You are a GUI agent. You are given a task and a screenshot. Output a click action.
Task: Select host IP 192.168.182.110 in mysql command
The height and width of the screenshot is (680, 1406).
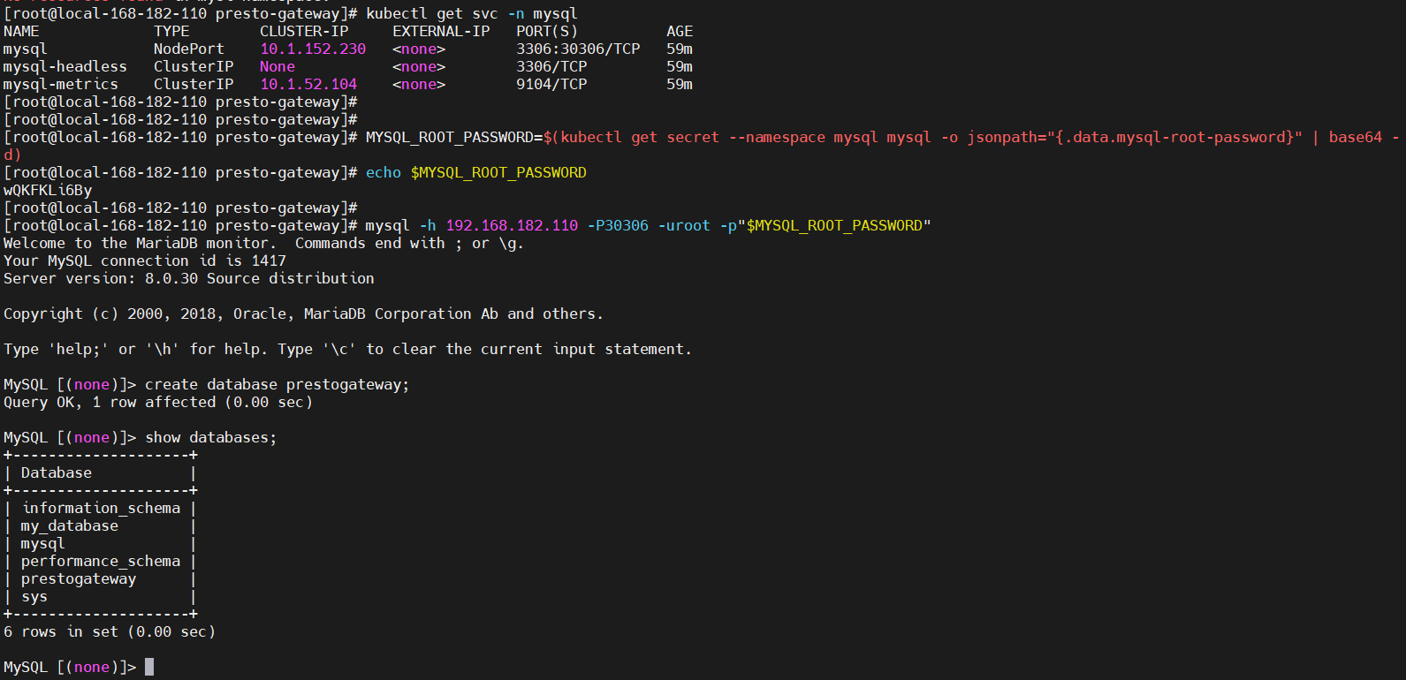point(512,226)
